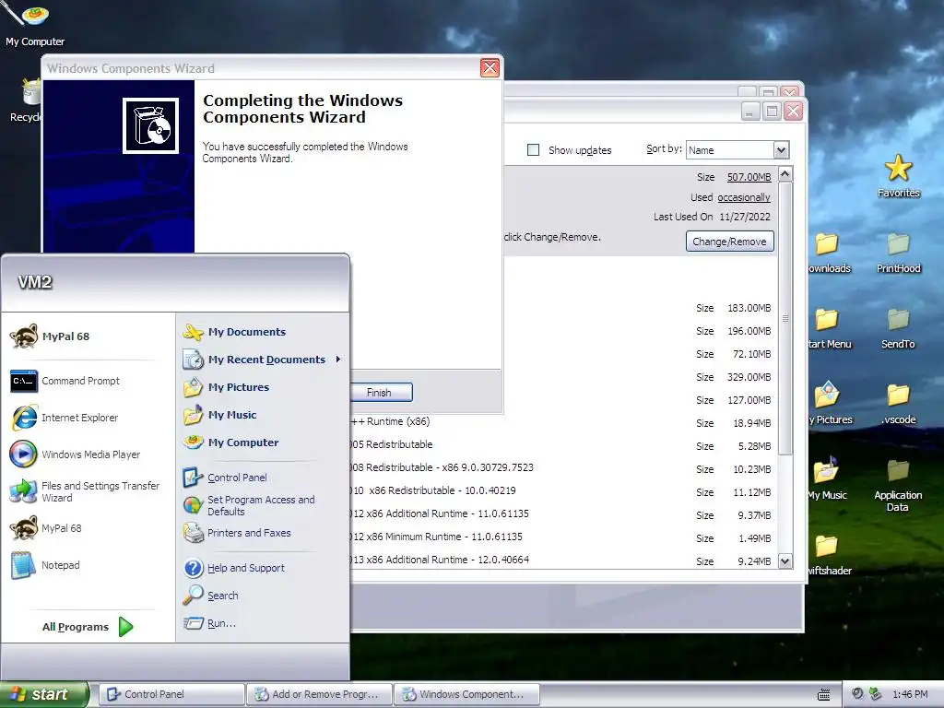Open Set Program Access and Defaults

pos(250,506)
